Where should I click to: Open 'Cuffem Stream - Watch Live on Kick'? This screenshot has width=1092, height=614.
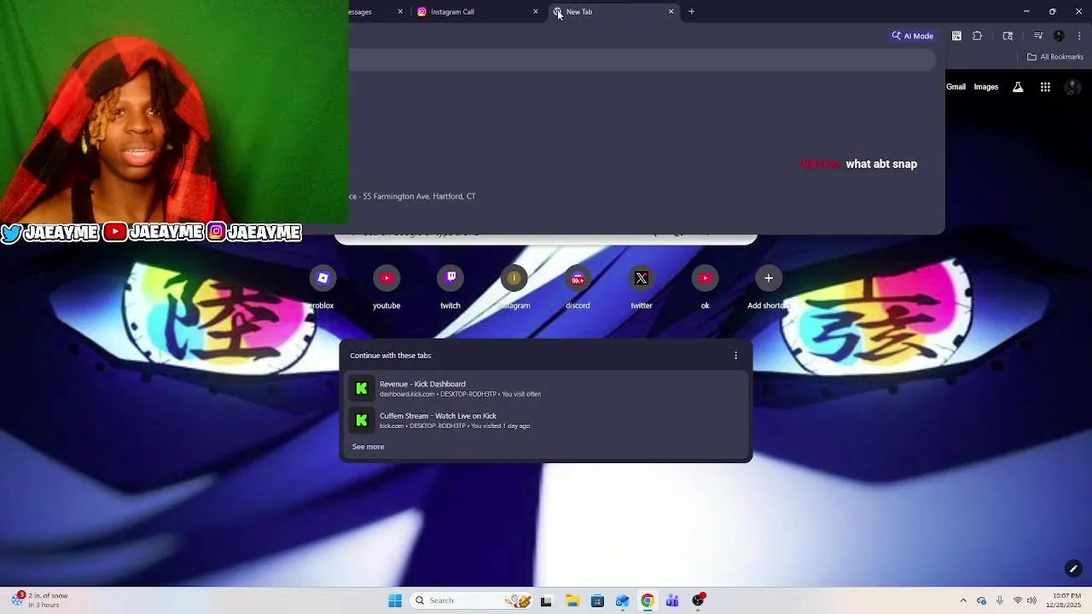coord(546,420)
